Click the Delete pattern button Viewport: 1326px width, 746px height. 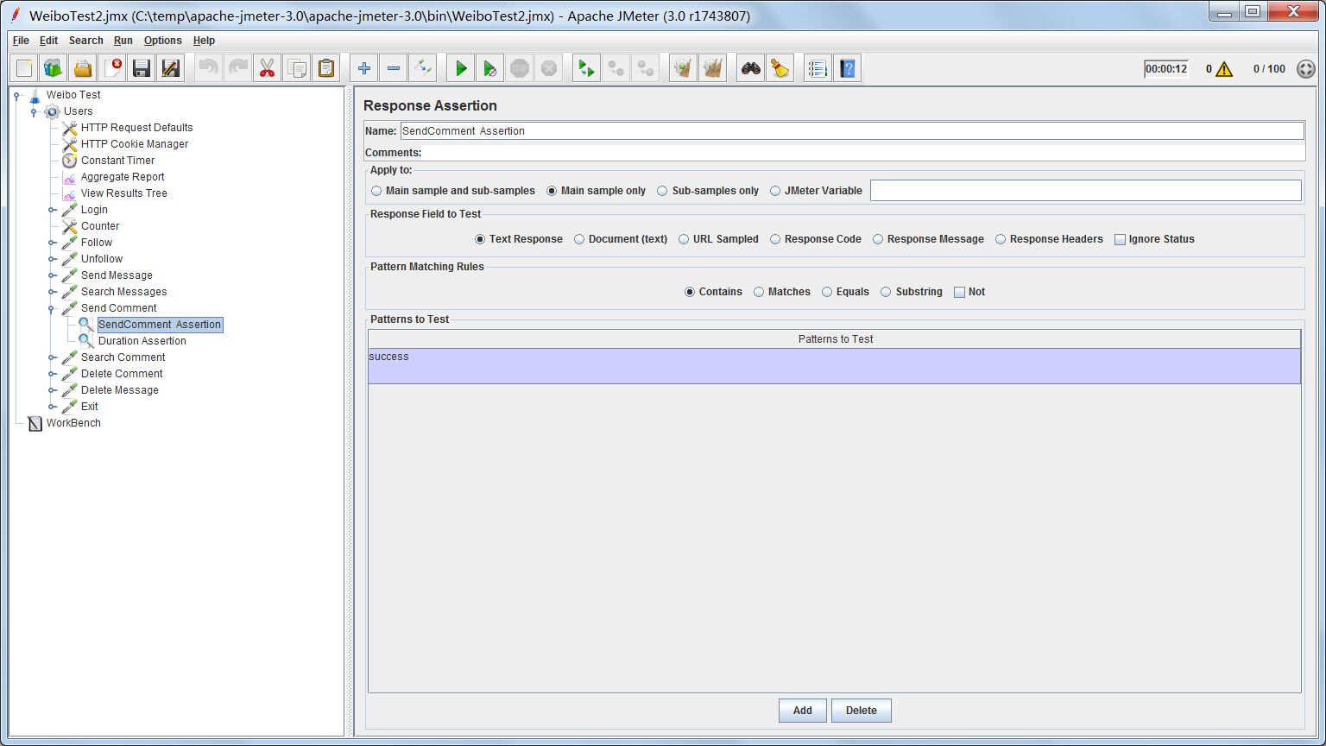click(x=862, y=711)
